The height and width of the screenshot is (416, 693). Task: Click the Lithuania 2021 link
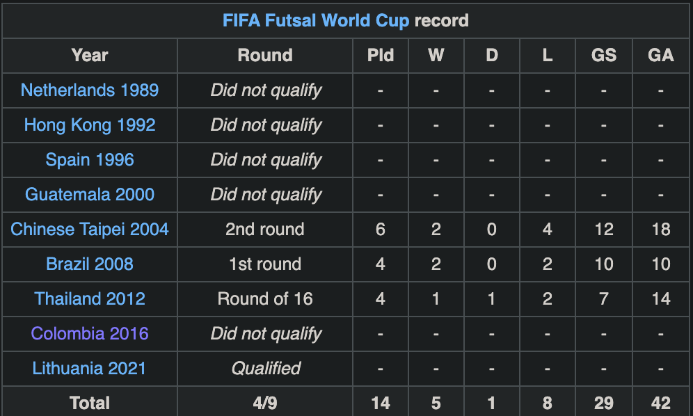90,368
